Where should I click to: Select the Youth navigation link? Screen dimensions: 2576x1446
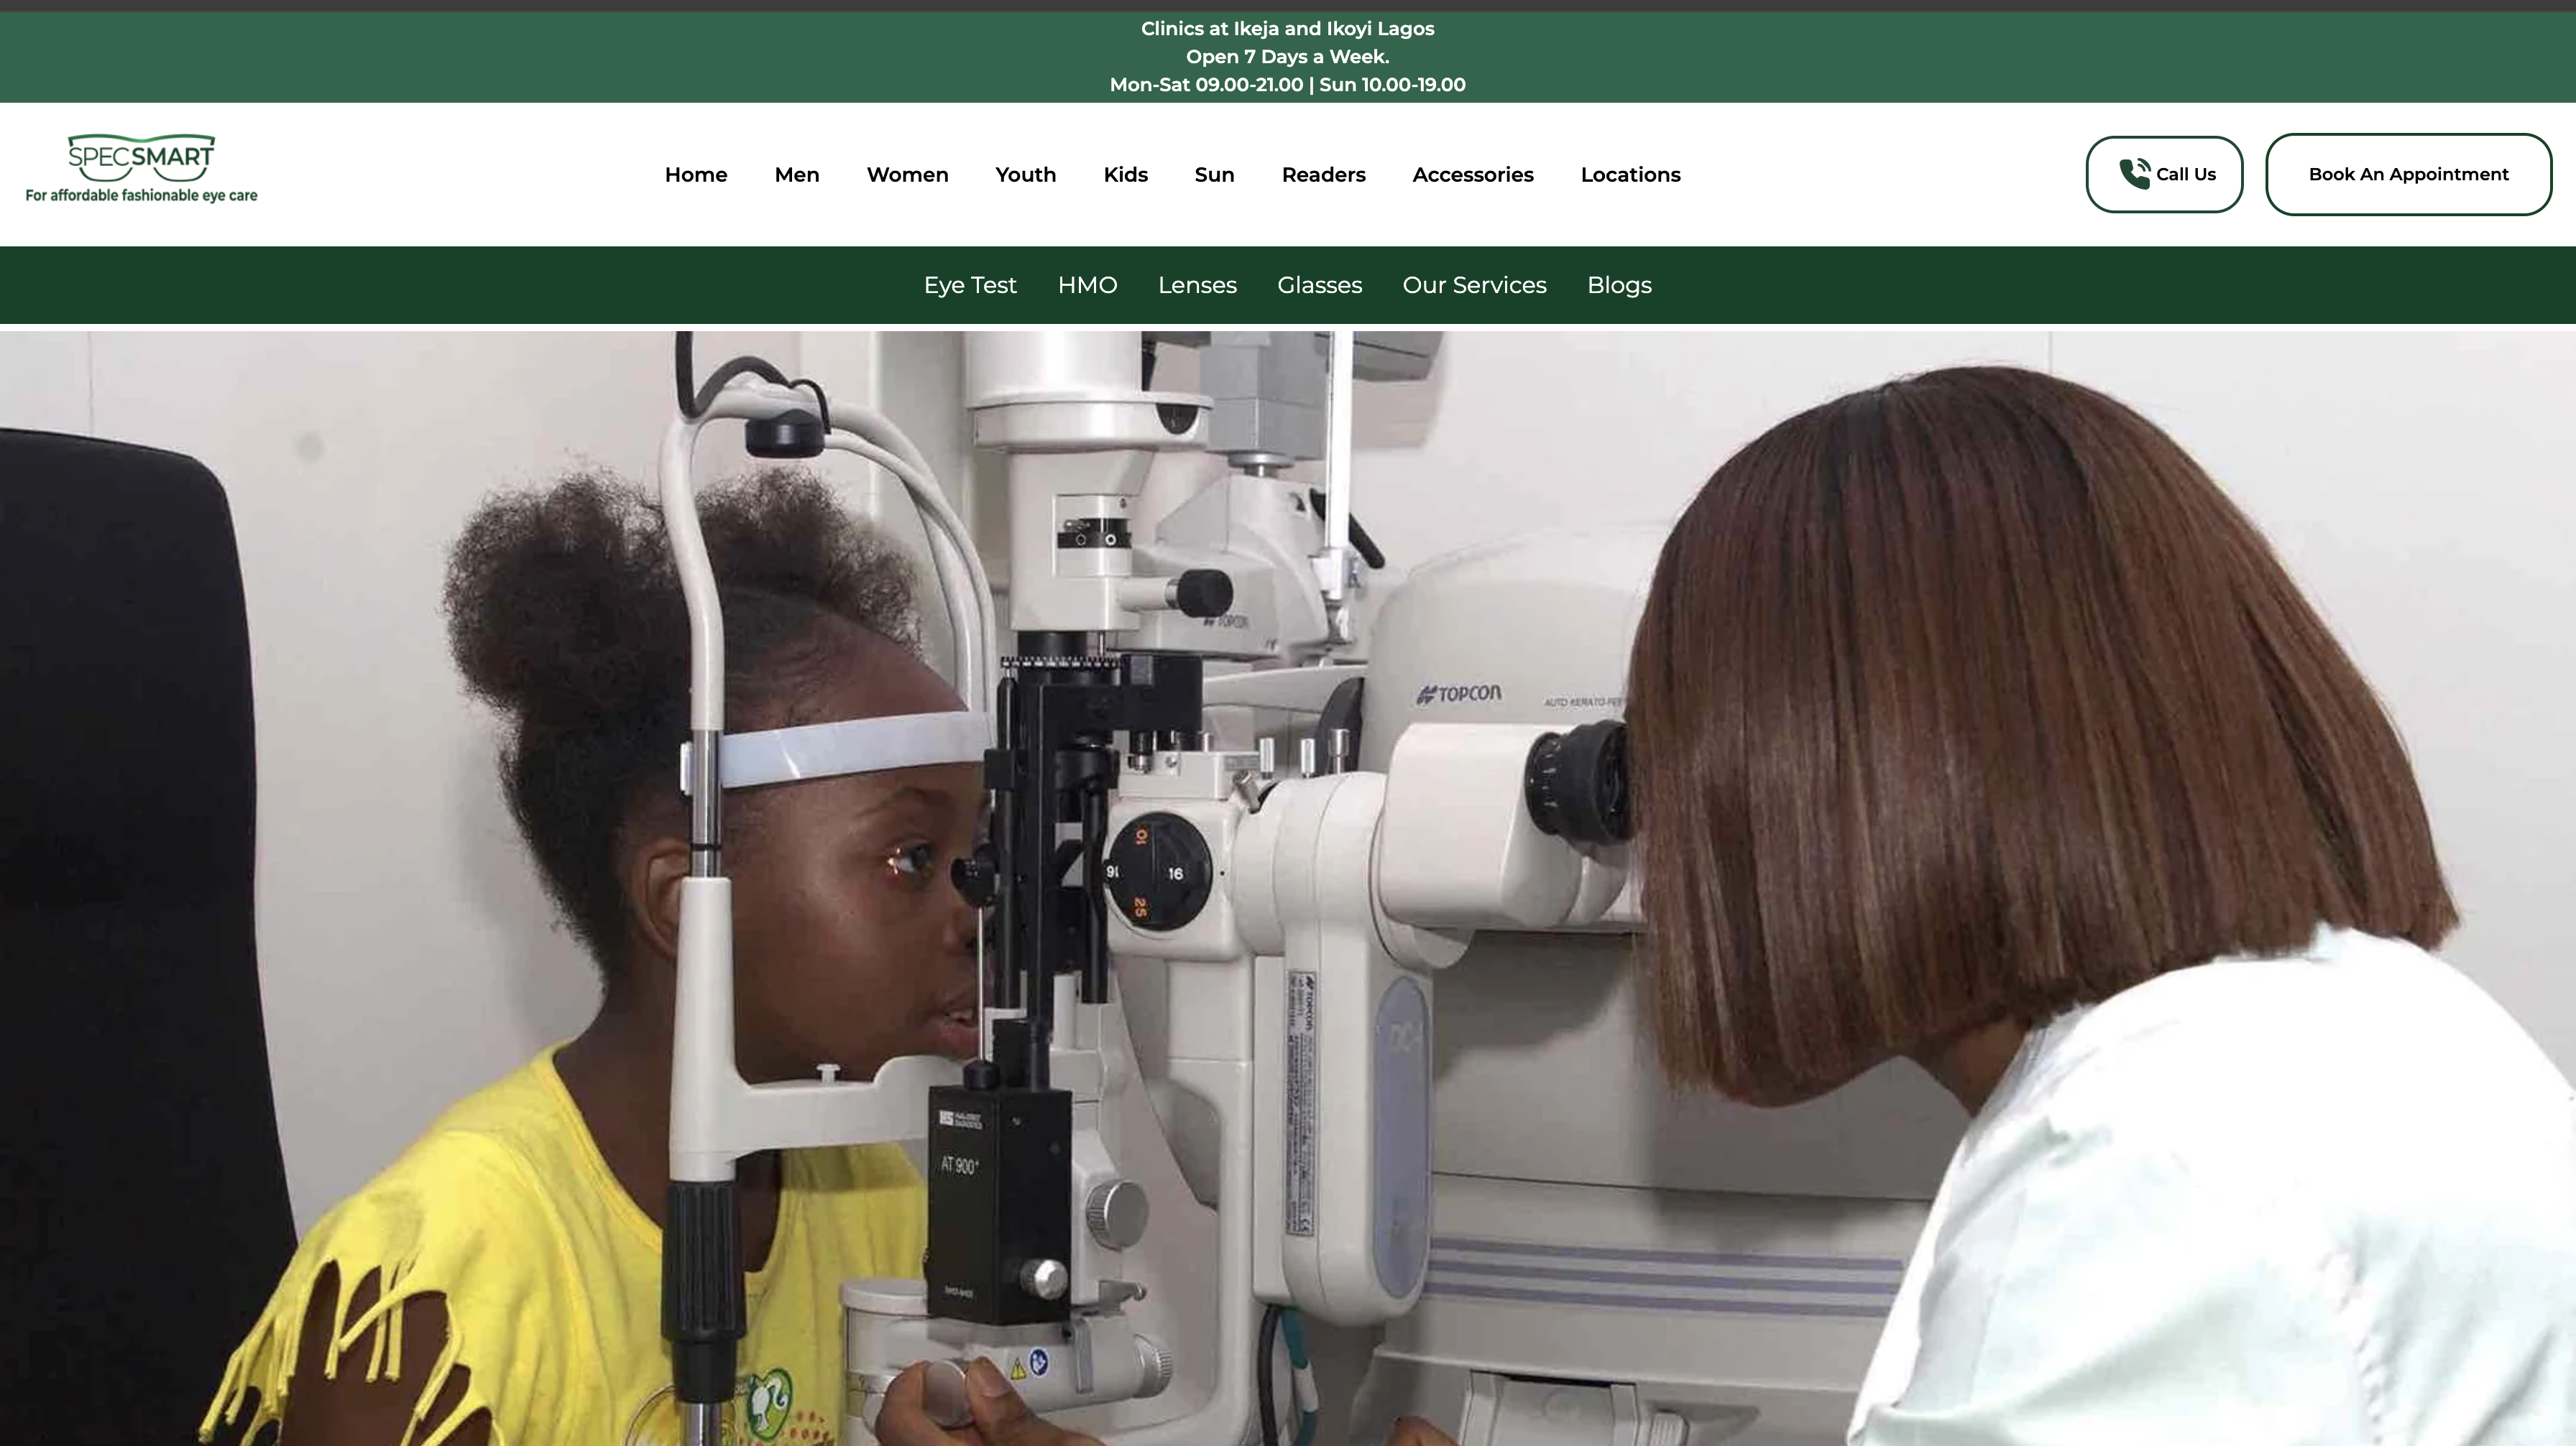tap(1025, 175)
